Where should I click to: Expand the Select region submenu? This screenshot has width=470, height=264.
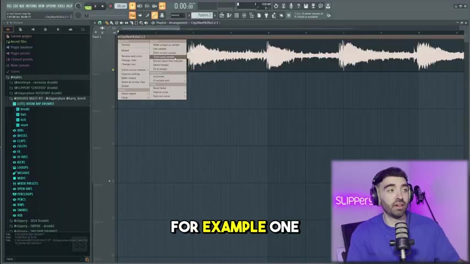[134, 94]
